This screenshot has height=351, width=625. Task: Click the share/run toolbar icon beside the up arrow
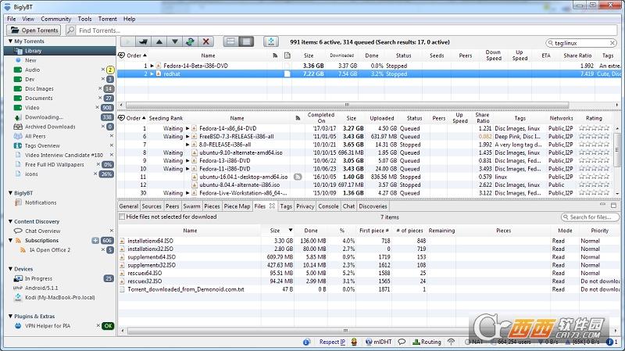(143, 41)
